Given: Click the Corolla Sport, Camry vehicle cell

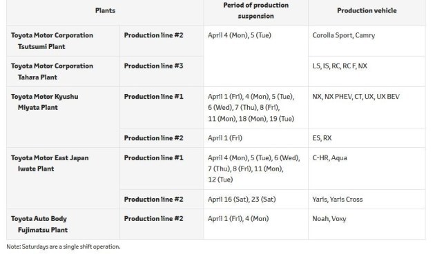Looking at the screenshot, I should coord(367,41).
